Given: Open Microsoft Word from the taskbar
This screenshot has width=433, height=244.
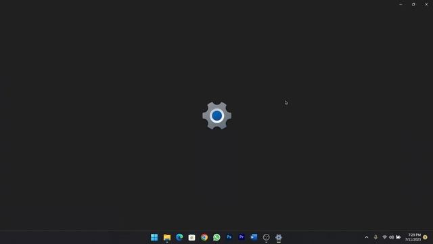Looking at the screenshot, I should [254, 237].
